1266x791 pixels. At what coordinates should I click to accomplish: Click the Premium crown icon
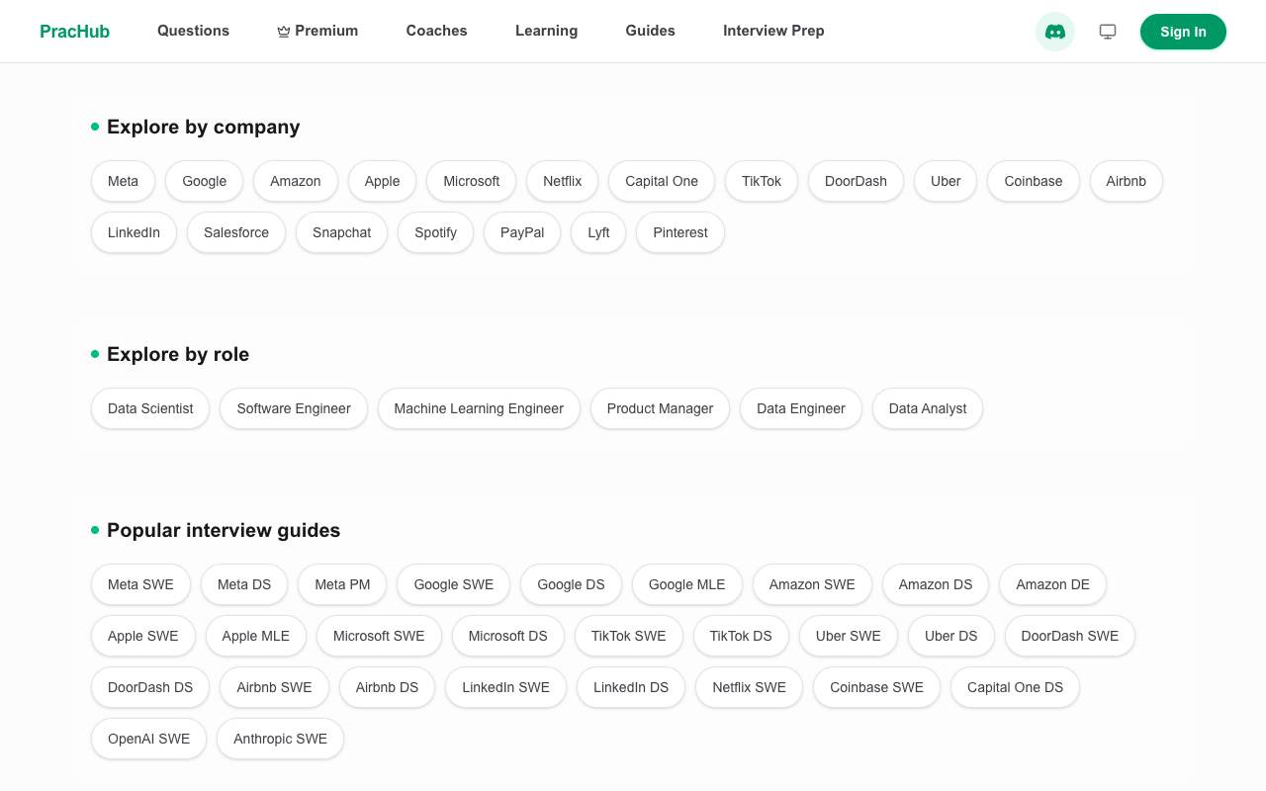point(284,32)
